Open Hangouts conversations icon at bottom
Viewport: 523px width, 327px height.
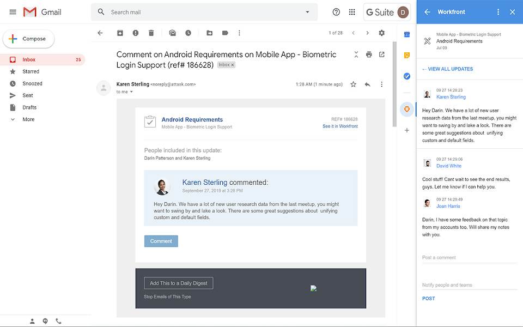click(45, 321)
